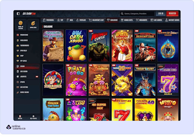Select the highlighted Casino sidebar item
This screenshot has width=194, height=138.
pos(27,66)
